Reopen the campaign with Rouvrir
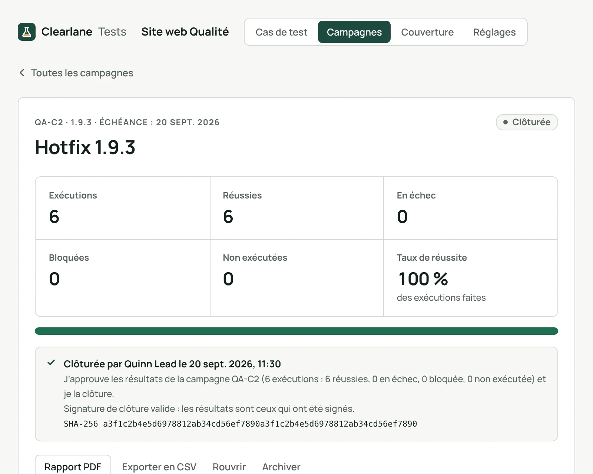Screen dimensions: 593x474 click(x=229, y=467)
